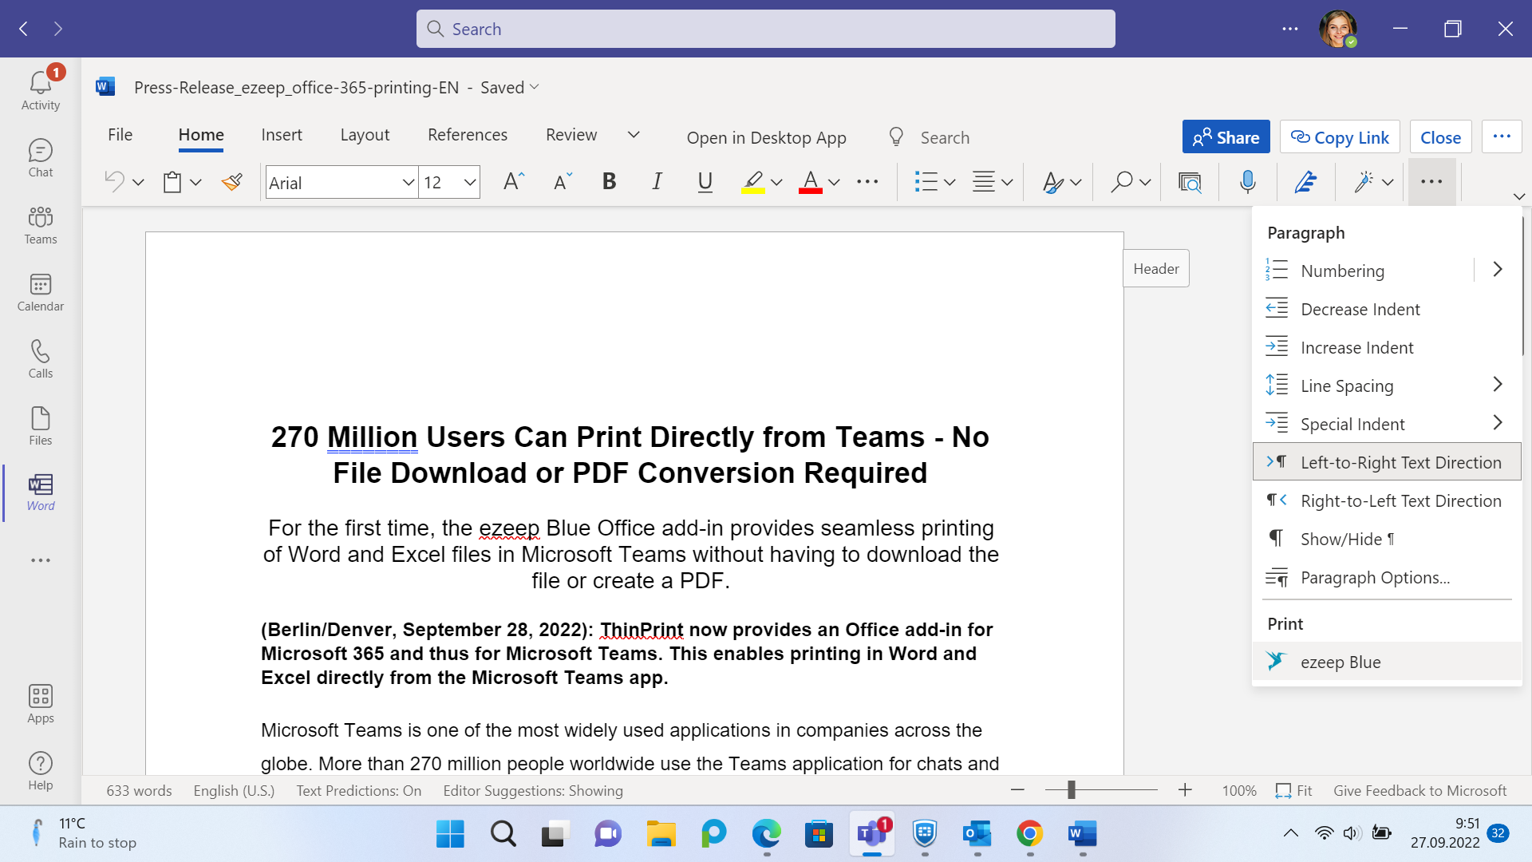Click the Share button

pyautogui.click(x=1226, y=137)
